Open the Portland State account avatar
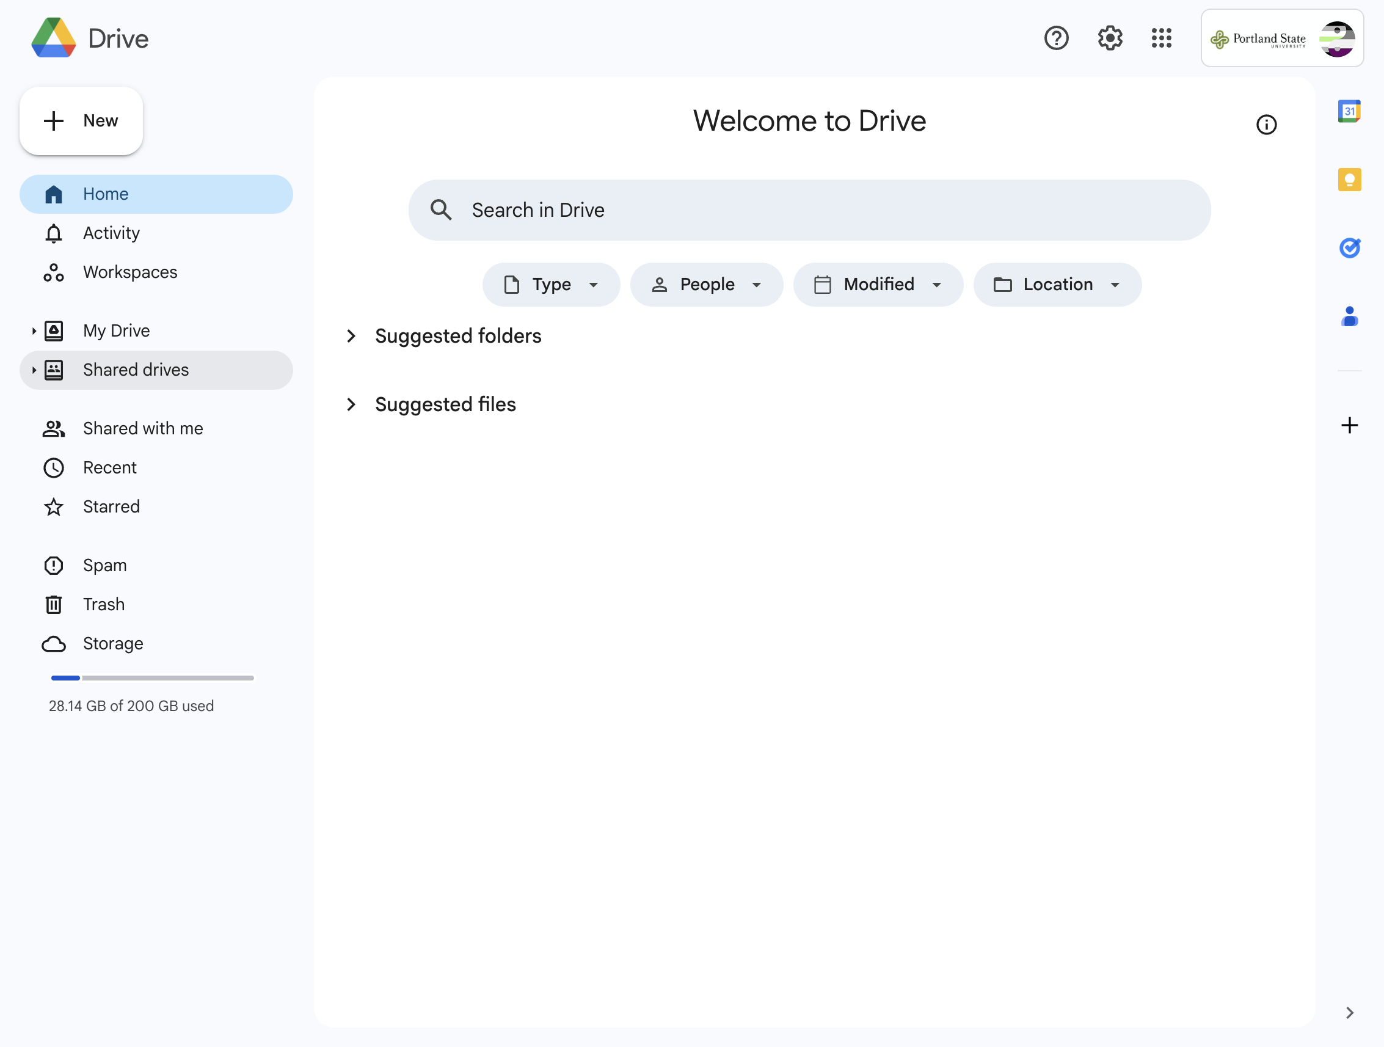1384x1047 pixels. point(1337,39)
